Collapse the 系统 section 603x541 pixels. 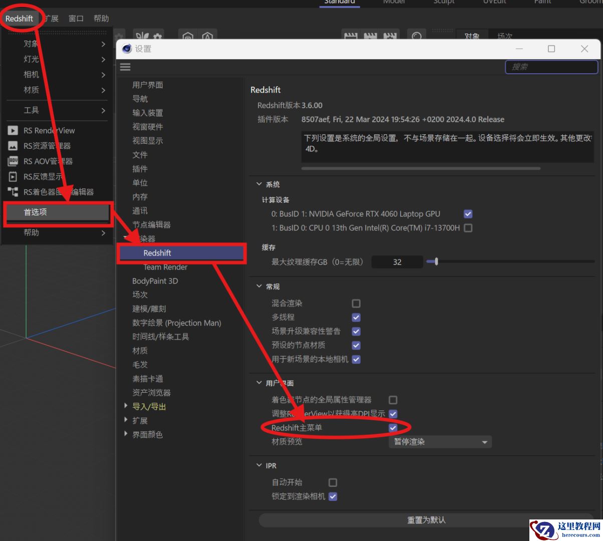(259, 184)
